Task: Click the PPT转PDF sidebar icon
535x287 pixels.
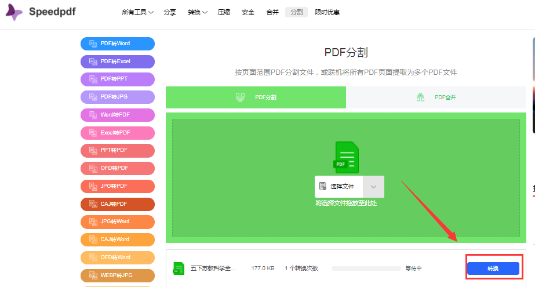Action: [93, 150]
